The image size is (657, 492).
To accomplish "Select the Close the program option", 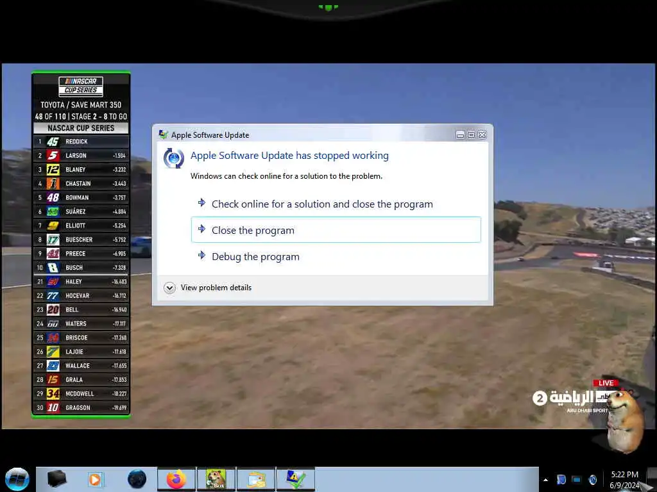I will click(x=336, y=230).
